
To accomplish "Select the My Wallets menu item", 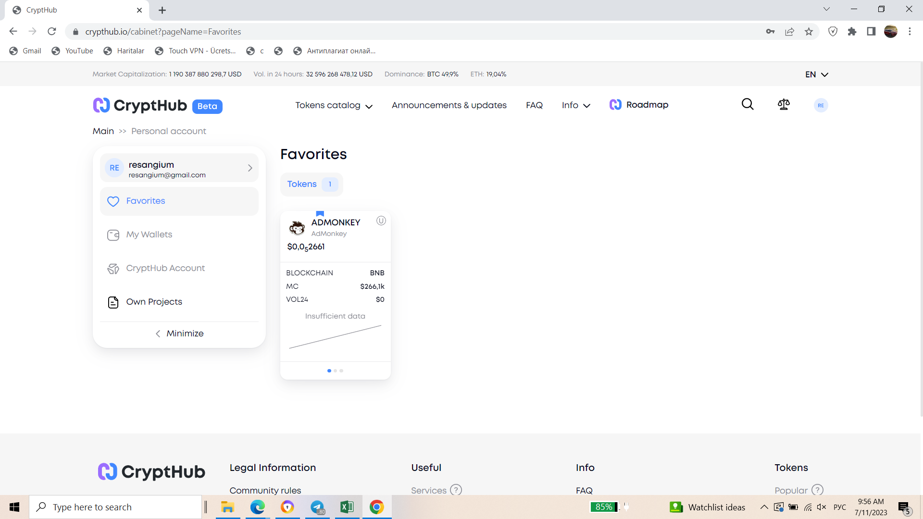I will (149, 235).
